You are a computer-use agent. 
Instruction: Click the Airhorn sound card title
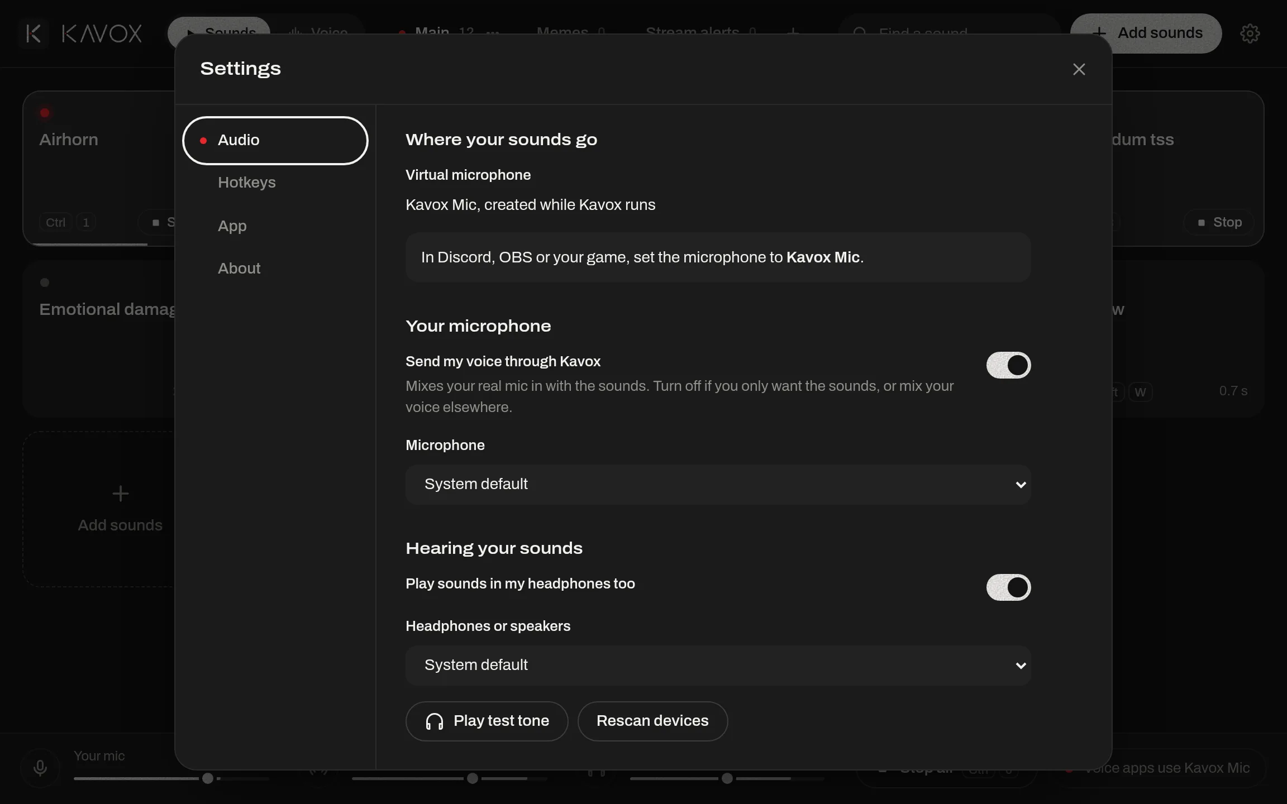pyautogui.click(x=69, y=140)
